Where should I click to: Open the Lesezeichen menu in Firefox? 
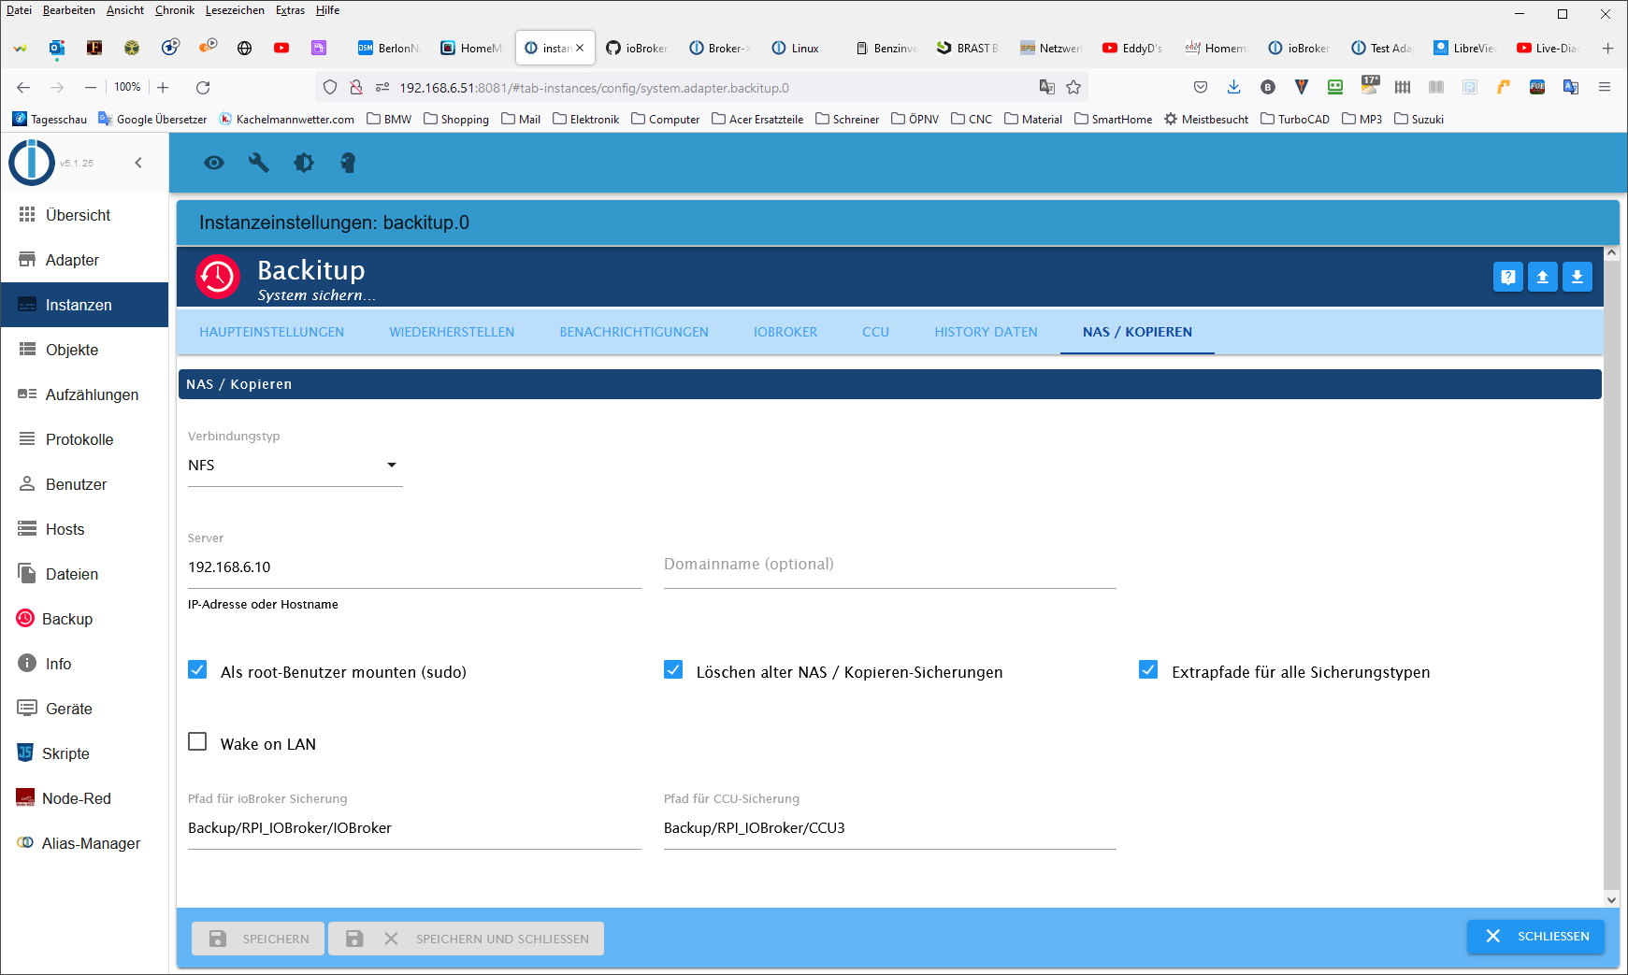pos(235,10)
